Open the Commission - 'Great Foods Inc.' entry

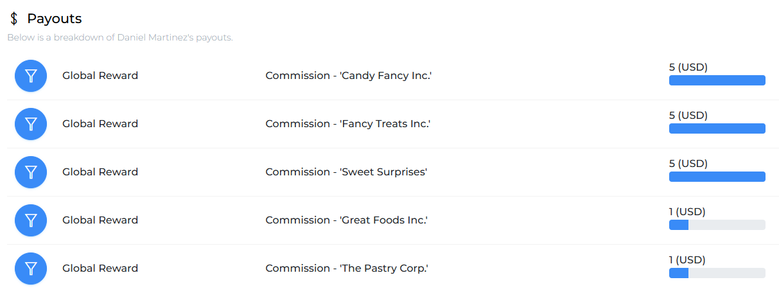click(x=347, y=220)
